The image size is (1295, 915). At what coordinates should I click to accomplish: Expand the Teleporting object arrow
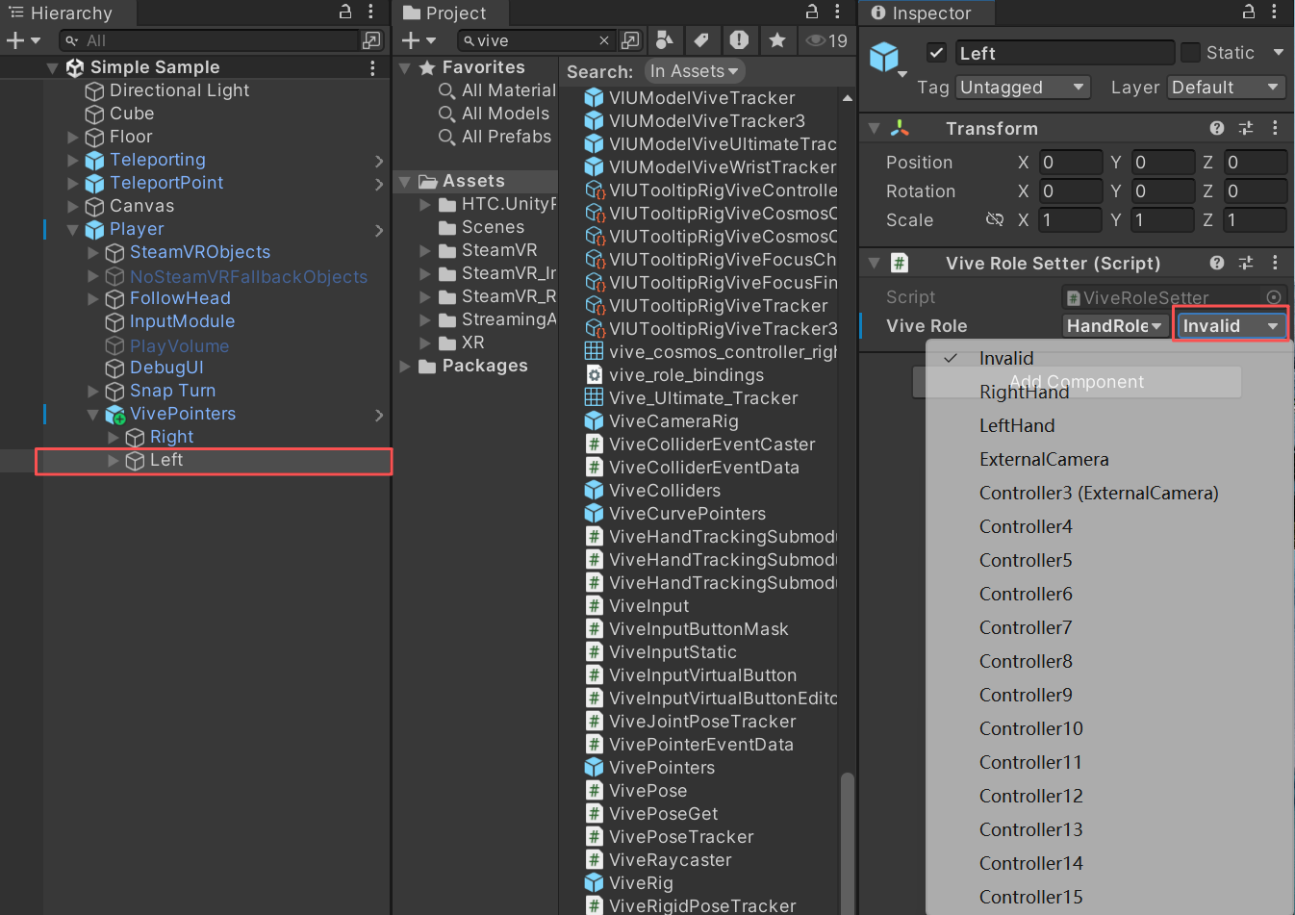point(73,161)
